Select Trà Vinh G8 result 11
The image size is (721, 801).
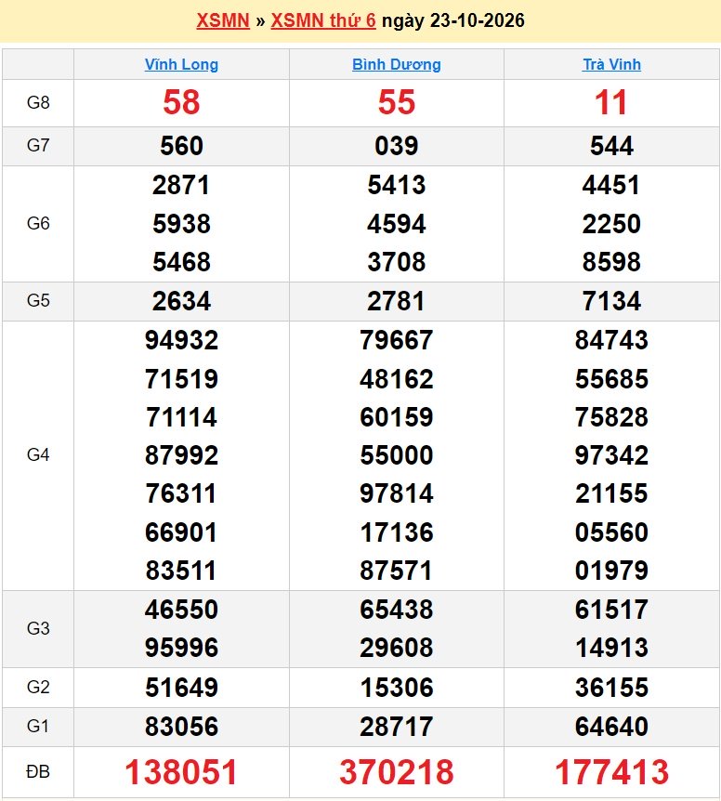[611, 102]
